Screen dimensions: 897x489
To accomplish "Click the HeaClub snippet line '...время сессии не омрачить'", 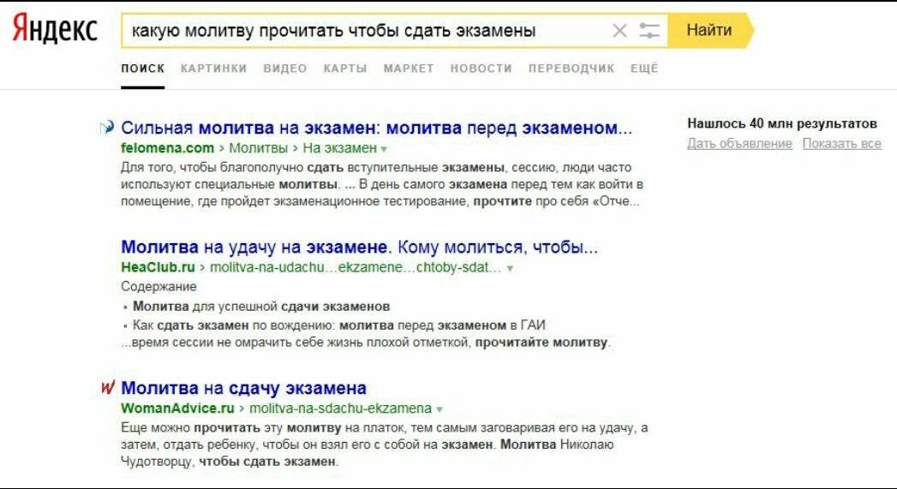I will 366,343.
